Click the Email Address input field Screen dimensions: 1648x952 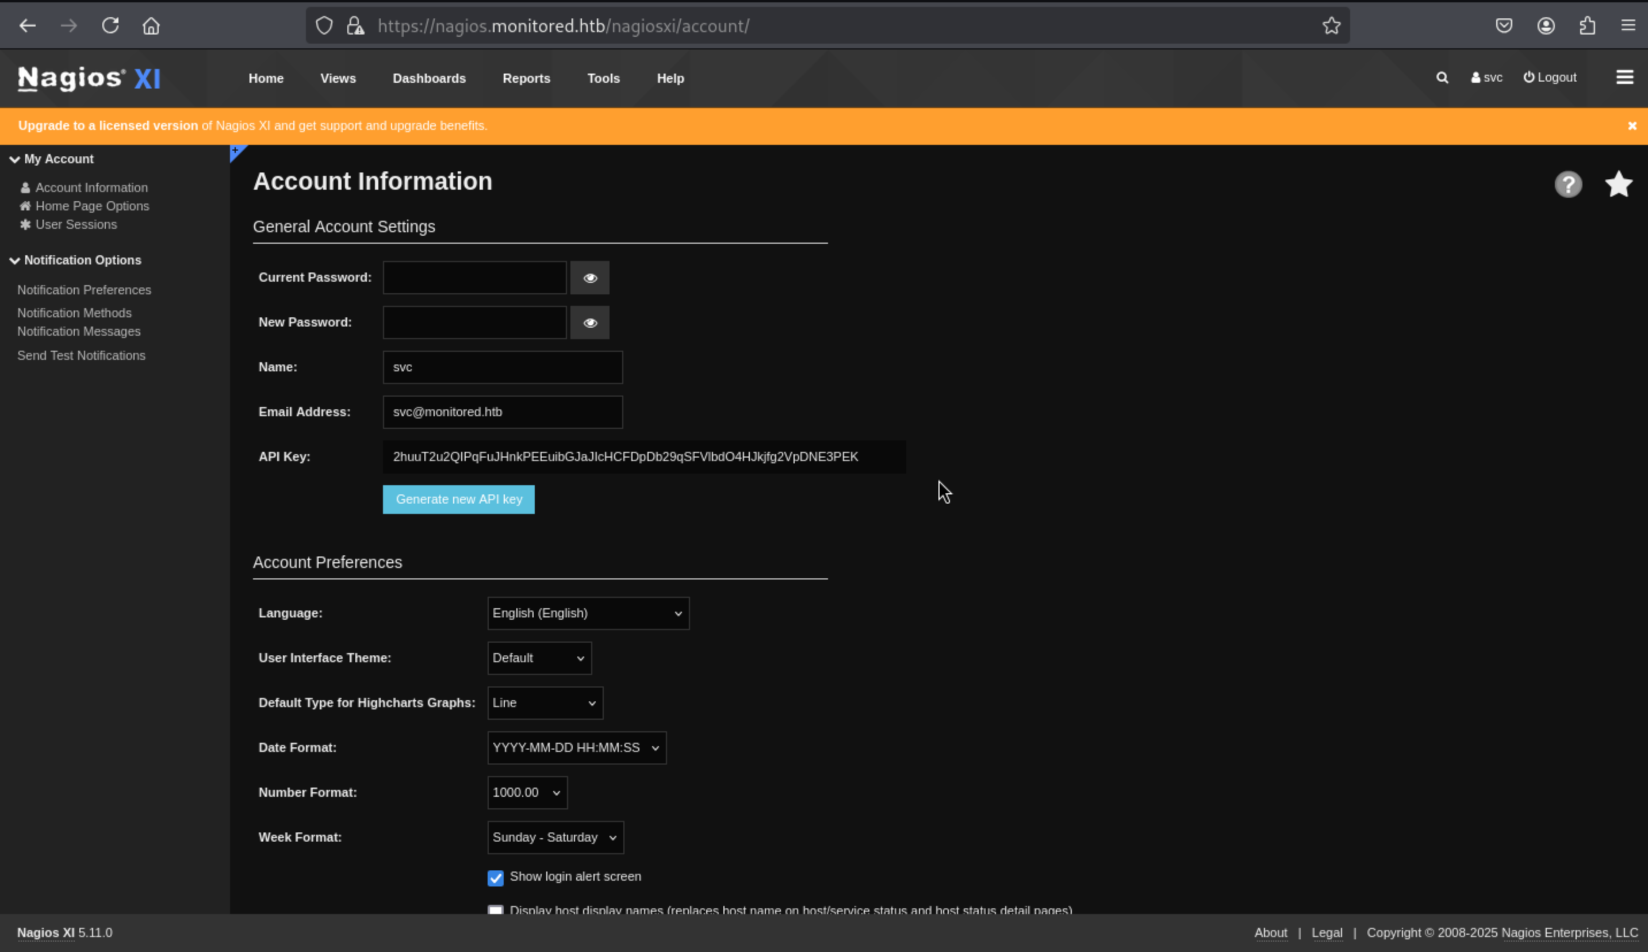[501, 412]
